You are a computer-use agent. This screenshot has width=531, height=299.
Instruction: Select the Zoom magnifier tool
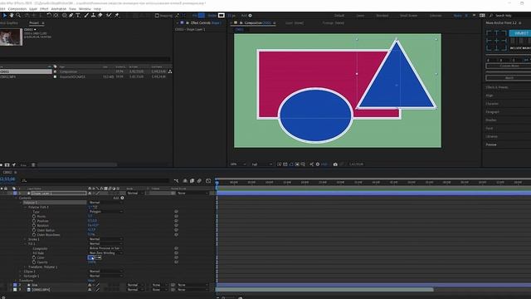(x=18, y=15)
